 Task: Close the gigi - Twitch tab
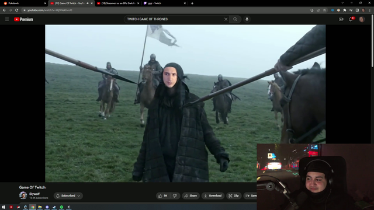tap(185, 3)
